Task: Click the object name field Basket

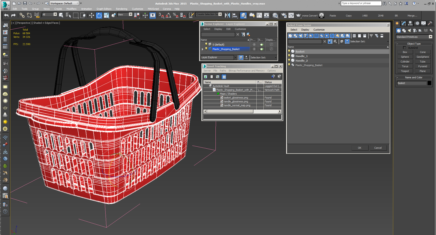Action: coord(412,83)
